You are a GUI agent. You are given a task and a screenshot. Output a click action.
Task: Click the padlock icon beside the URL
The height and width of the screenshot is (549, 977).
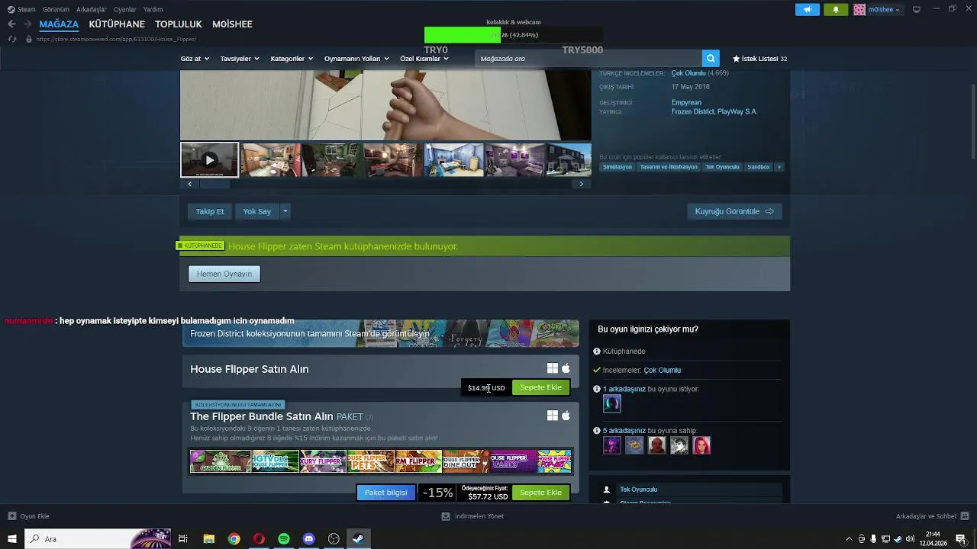(29, 39)
